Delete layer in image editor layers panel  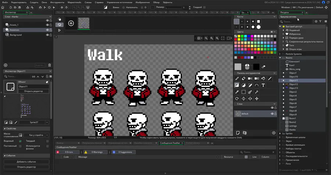[x=274, y=133]
